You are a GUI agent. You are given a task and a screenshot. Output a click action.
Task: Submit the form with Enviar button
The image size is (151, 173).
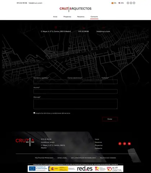(x=110, y=119)
